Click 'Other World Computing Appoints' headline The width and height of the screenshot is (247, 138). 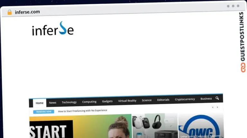[200, 136]
